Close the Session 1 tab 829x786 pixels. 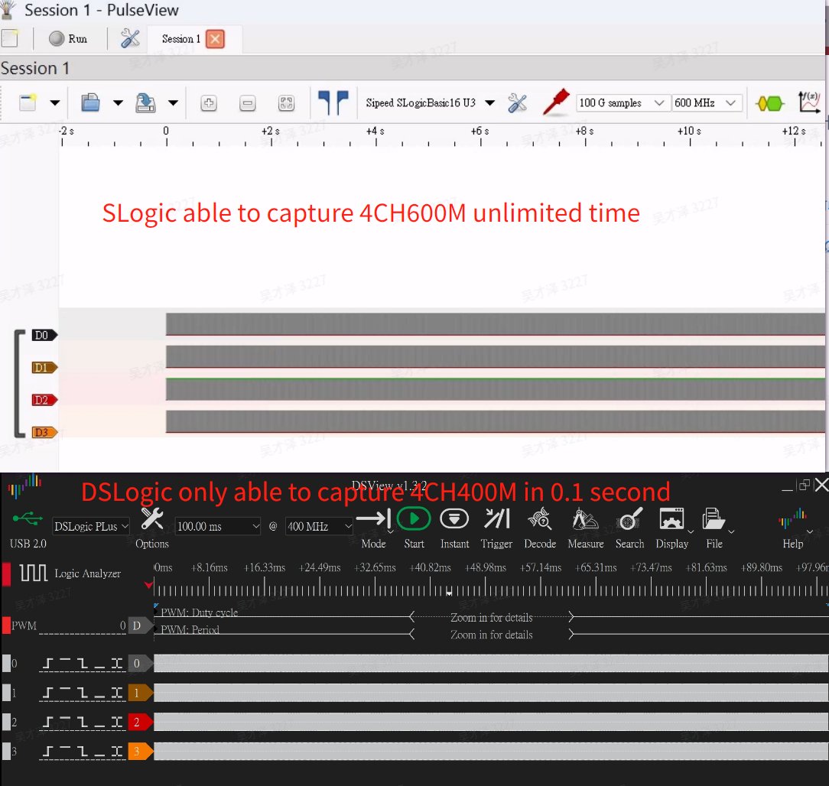(x=215, y=38)
